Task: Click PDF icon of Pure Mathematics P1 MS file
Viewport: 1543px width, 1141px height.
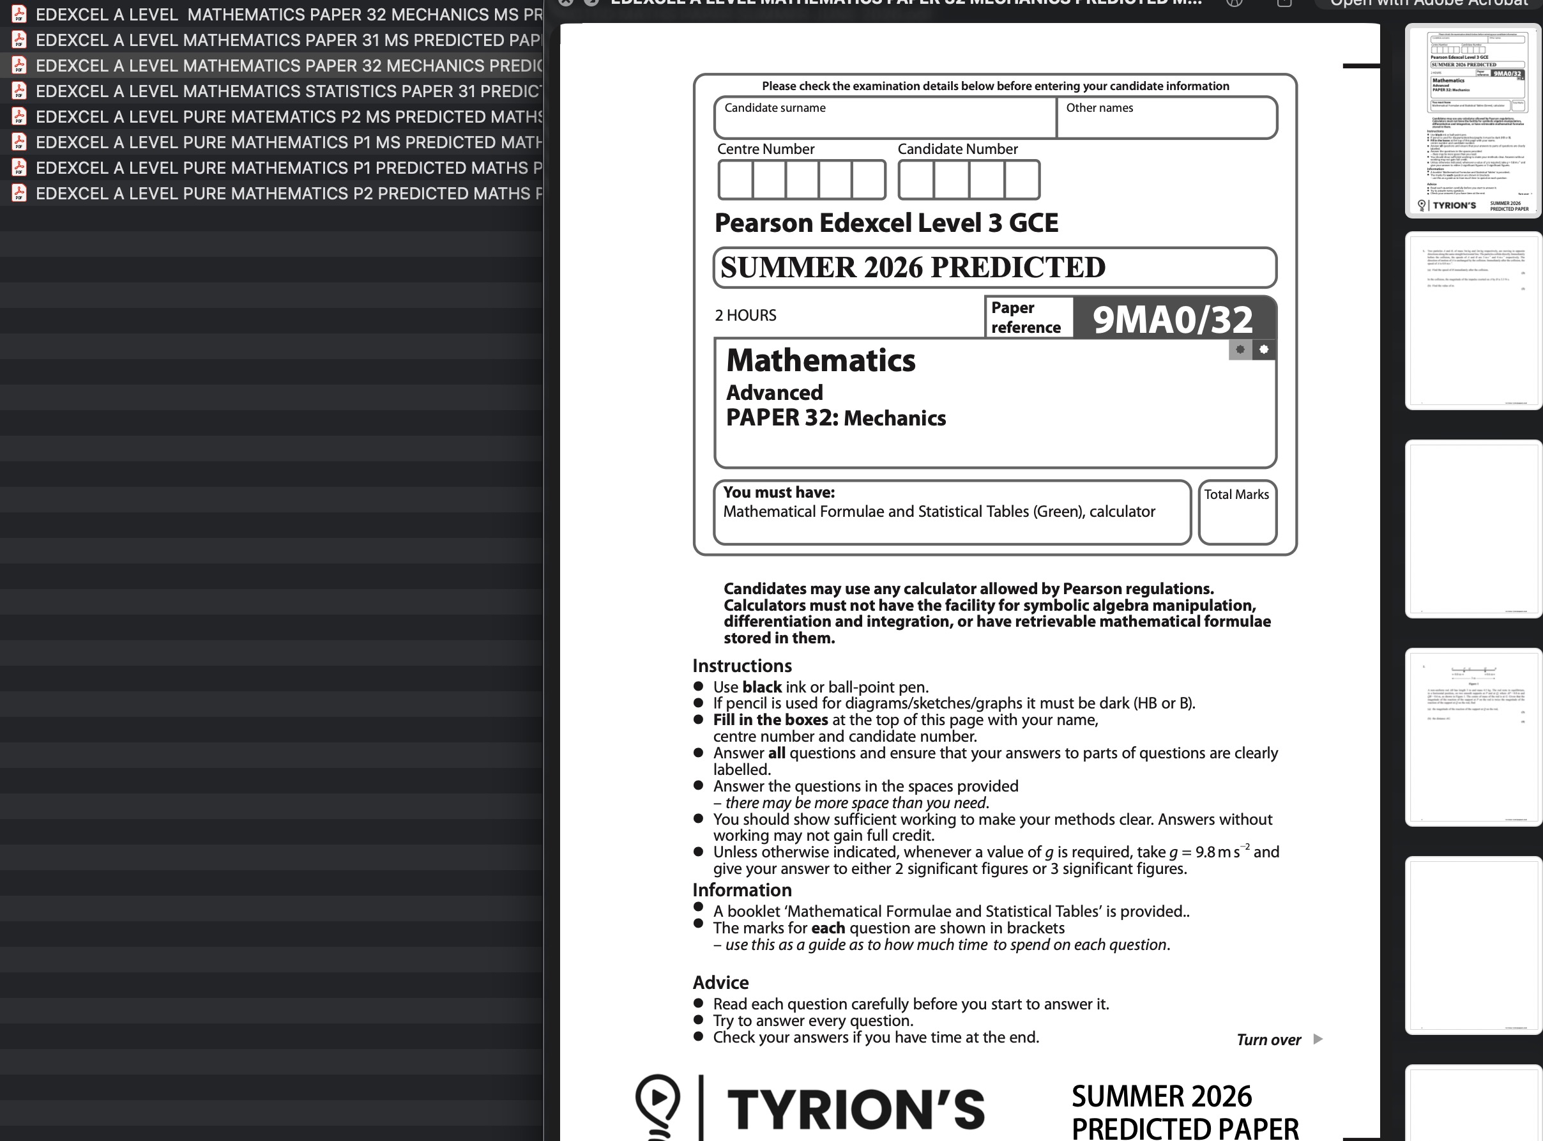Action: [x=19, y=142]
